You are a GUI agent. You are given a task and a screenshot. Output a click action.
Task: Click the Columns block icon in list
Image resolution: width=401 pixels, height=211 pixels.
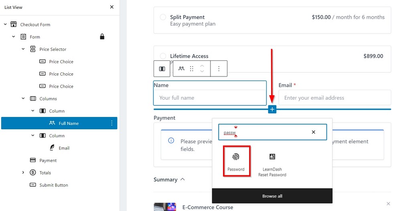pos(33,98)
